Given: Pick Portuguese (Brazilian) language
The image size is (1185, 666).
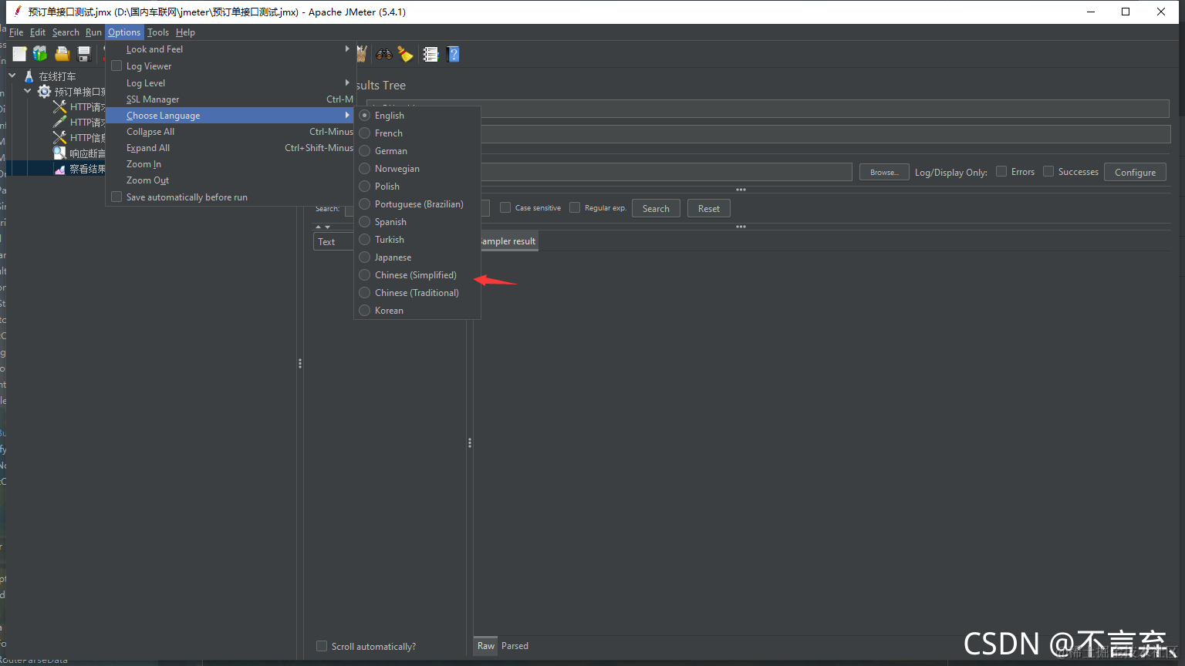Looking at the screenshot, I should pos(417,204).
